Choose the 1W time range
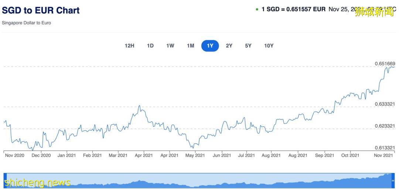This screenshot has width=399, height=190. click(x=170, y=46)
